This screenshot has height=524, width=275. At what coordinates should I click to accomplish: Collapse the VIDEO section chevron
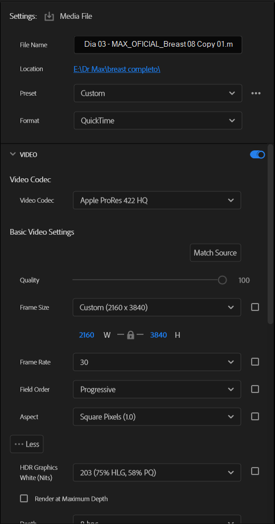pos(13,154)
